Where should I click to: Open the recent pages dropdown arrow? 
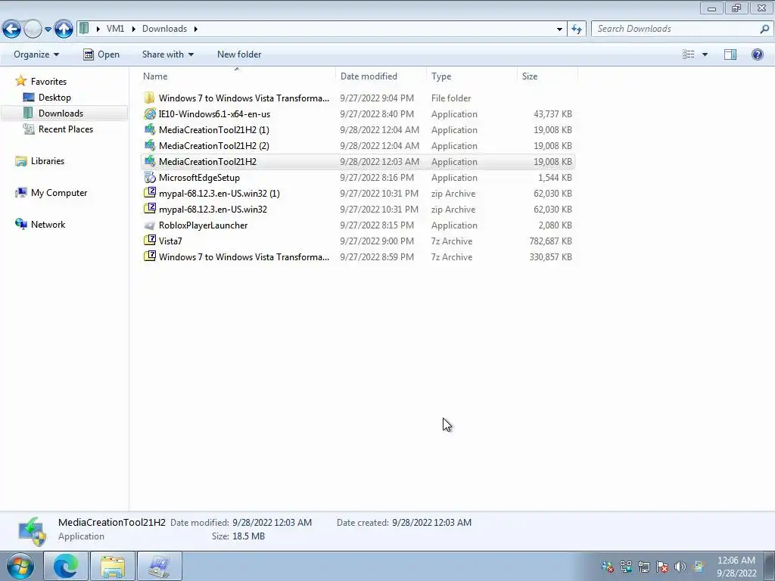pos(48,30)
